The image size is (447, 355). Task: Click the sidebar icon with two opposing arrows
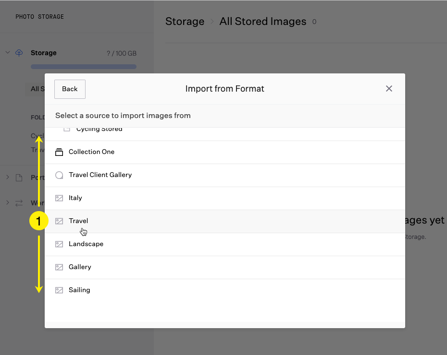(19, 203)
